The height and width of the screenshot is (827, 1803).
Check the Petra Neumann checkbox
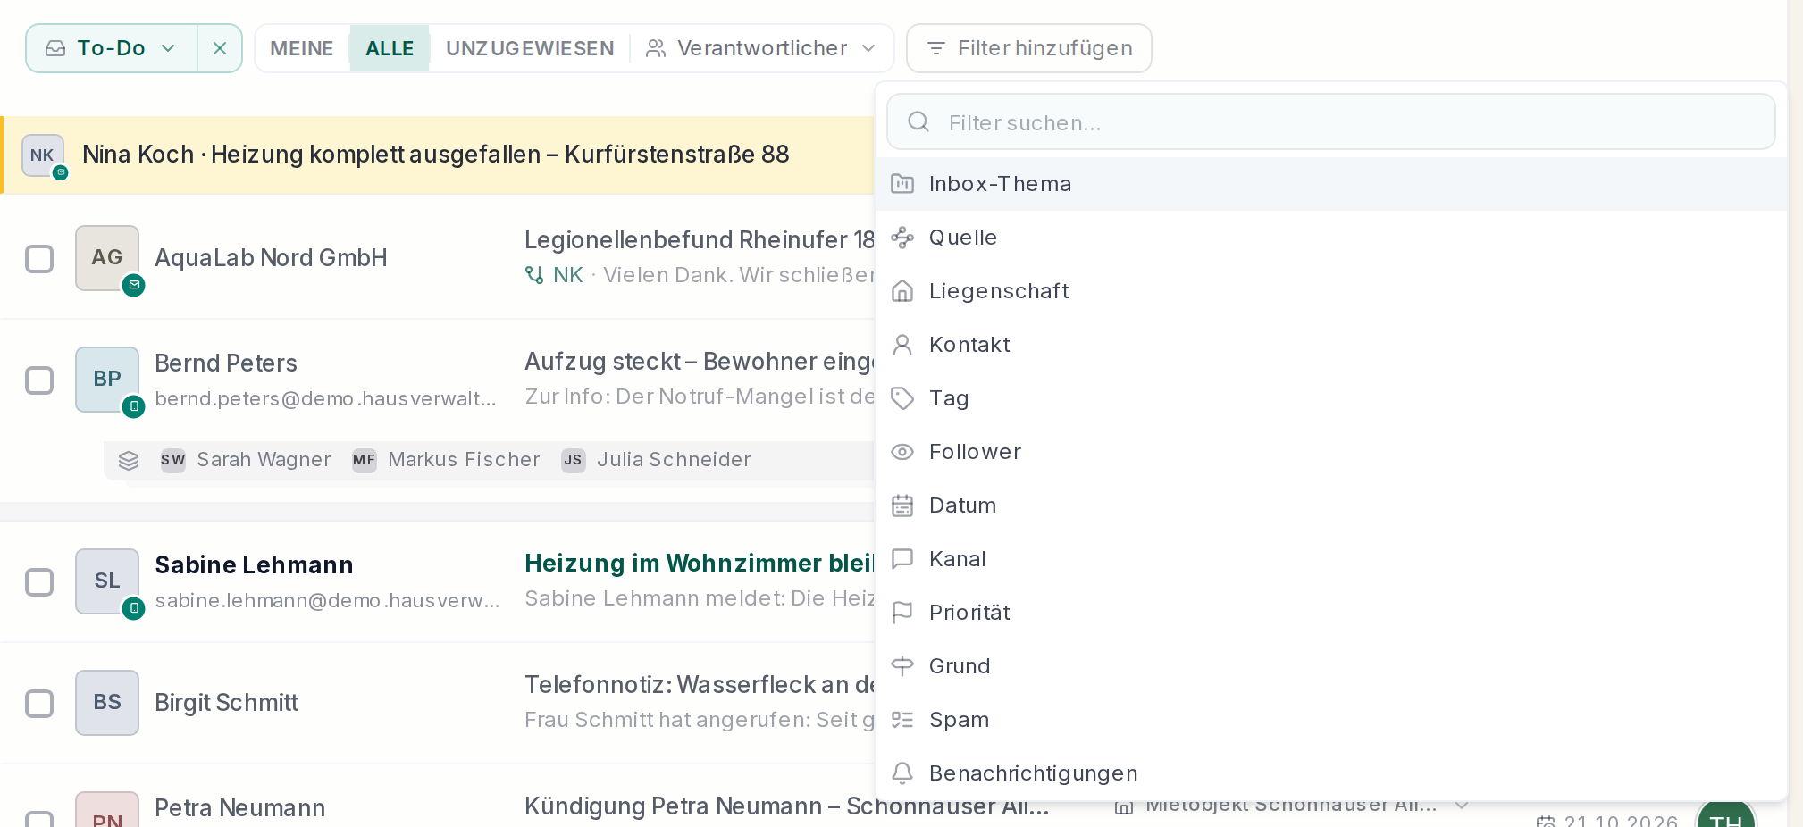coord(39,819)
